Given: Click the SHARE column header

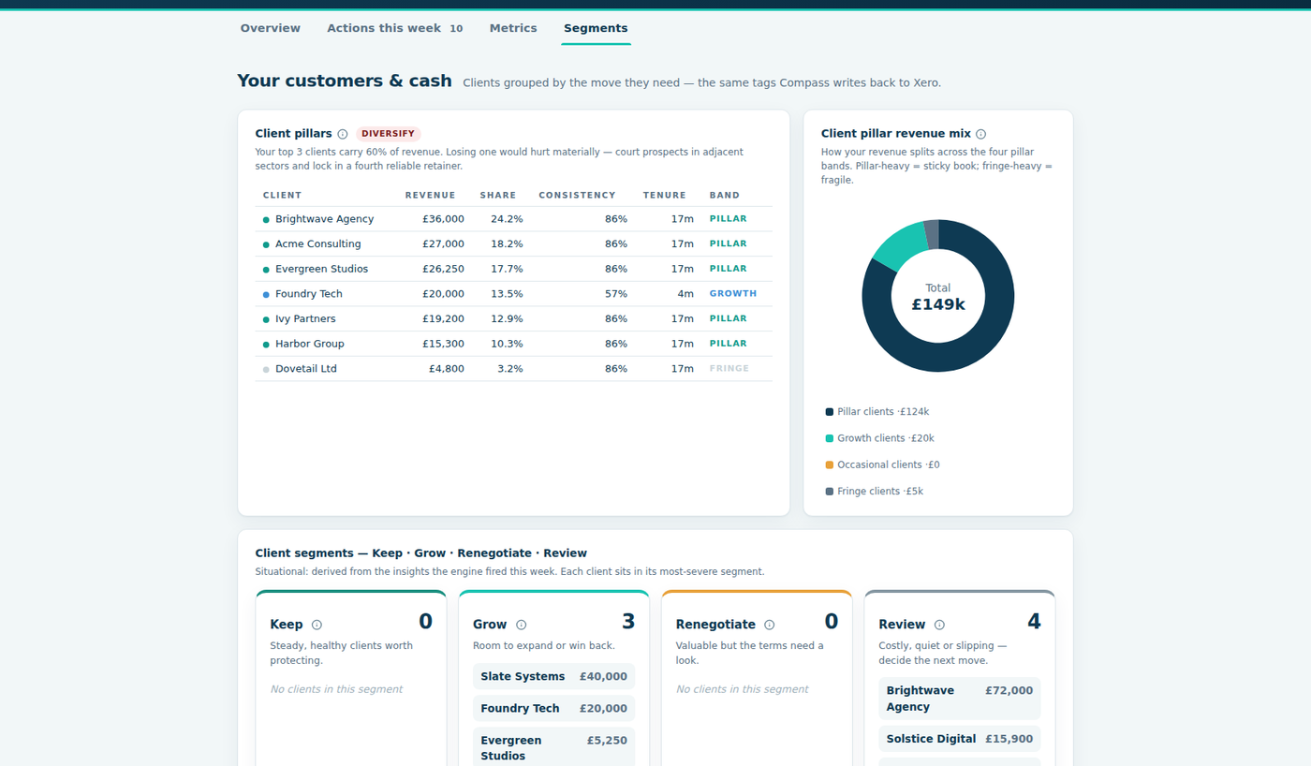Looking at the screenshot, I should point(498,196).
